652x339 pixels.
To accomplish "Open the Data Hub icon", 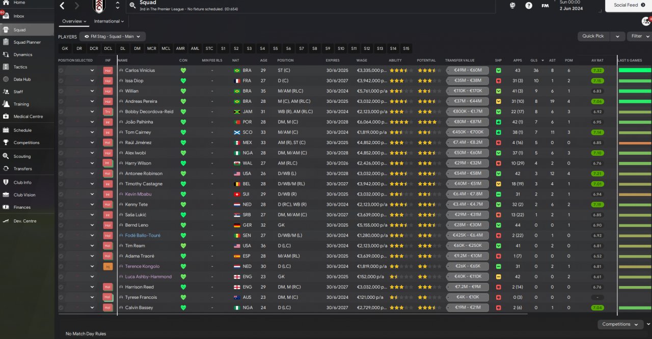I will pos(6,79).
